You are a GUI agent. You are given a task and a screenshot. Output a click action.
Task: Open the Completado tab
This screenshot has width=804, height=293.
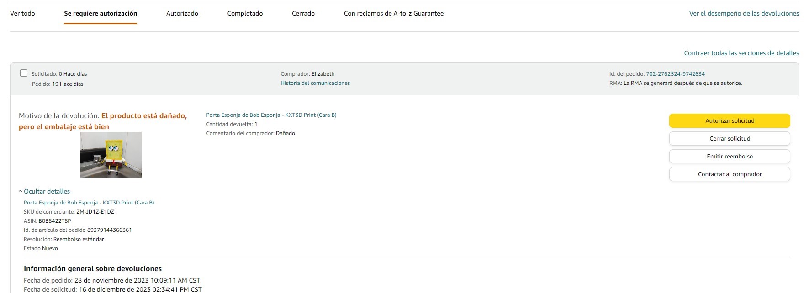(x=245, y=13)
